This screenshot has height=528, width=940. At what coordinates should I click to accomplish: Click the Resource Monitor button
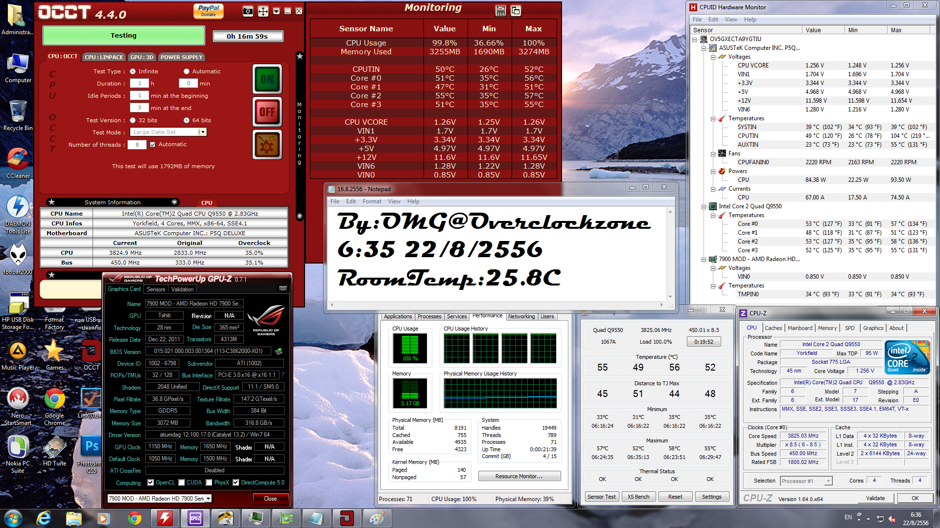tap(519, 476)
